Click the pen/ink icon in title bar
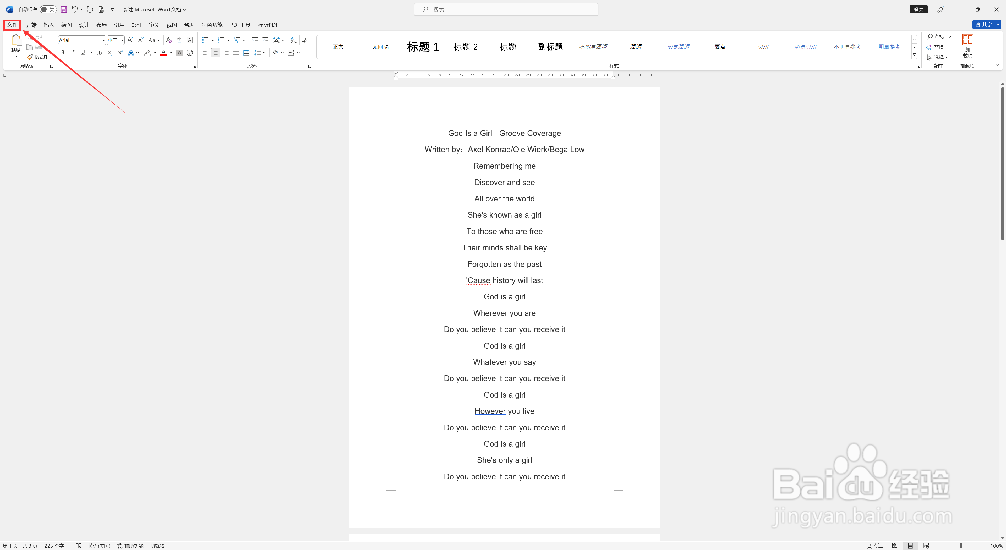 941,9
